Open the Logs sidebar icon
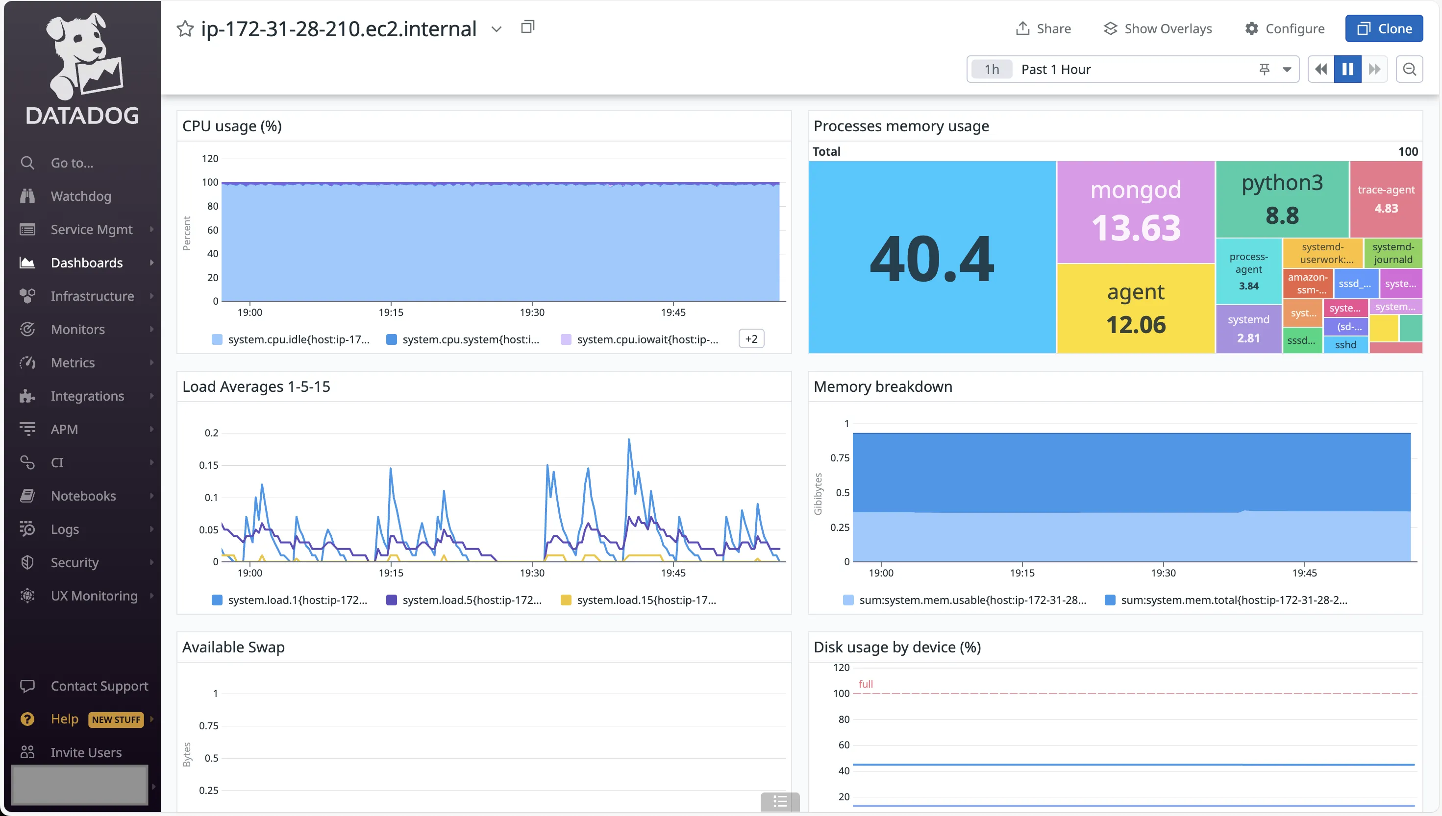The height and width of the screenshot is (816, 1442). pyautogui.click(x=27, y=529)
